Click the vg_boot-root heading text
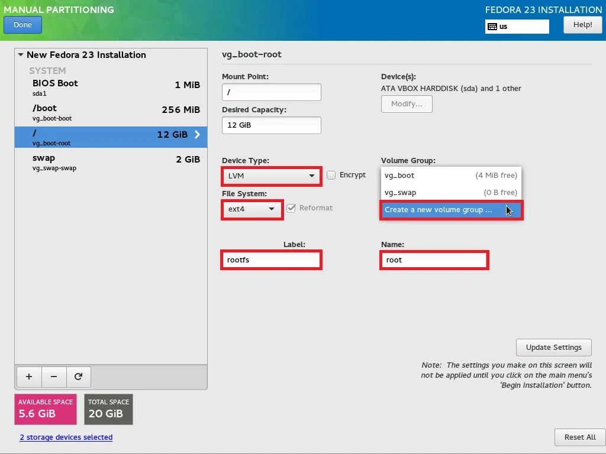Screen dimensions: 606x454 [x=252, y=54]
